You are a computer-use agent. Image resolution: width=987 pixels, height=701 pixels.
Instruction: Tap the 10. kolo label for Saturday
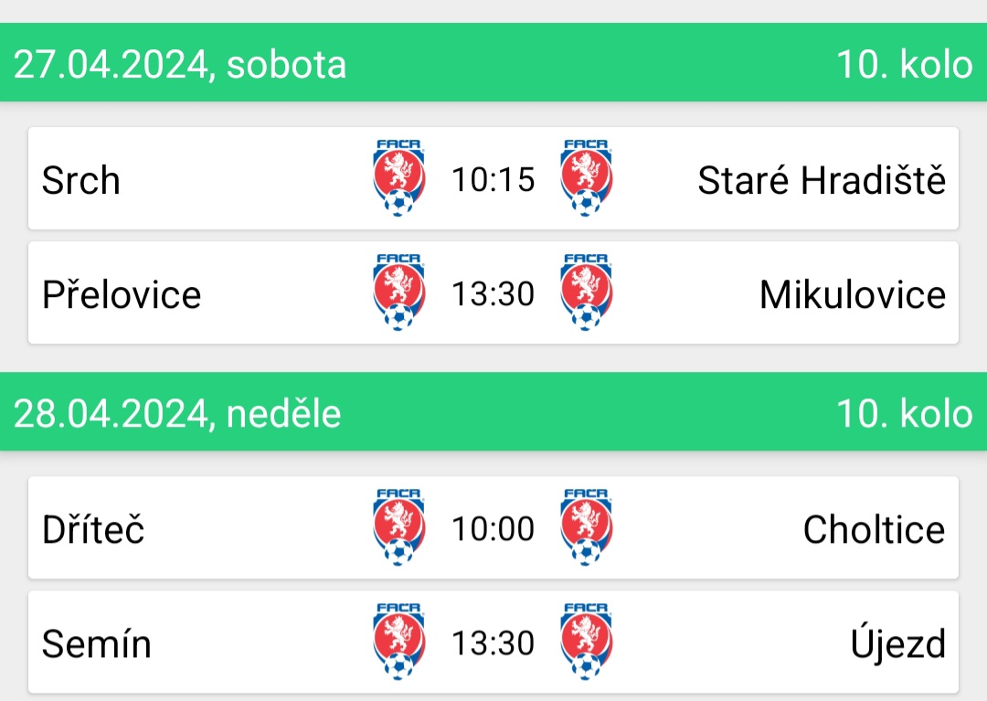coord(905,64)
